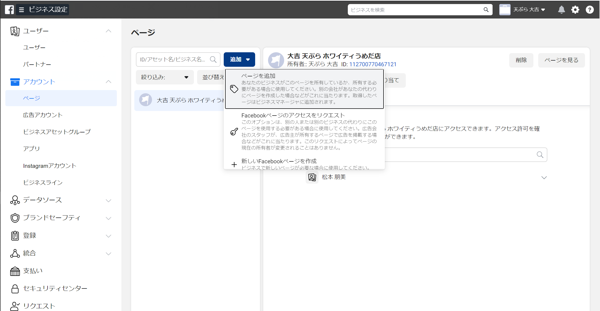Click the セキュリティセンター lock icon

point(15,289)
